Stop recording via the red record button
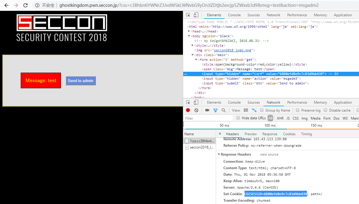The height and width of the screenshot is (204, 359). [x=188, y=110]
